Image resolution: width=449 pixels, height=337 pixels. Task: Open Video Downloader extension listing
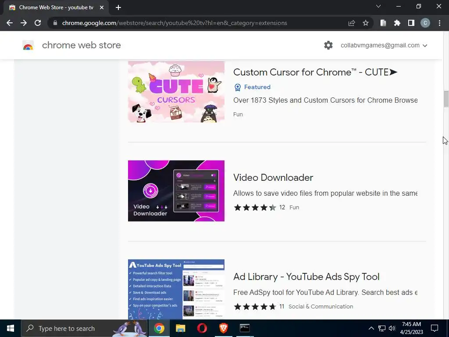point(273,177)
